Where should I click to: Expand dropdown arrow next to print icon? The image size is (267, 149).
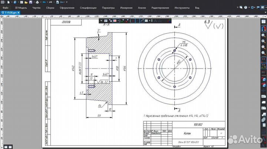coord(41,2)
